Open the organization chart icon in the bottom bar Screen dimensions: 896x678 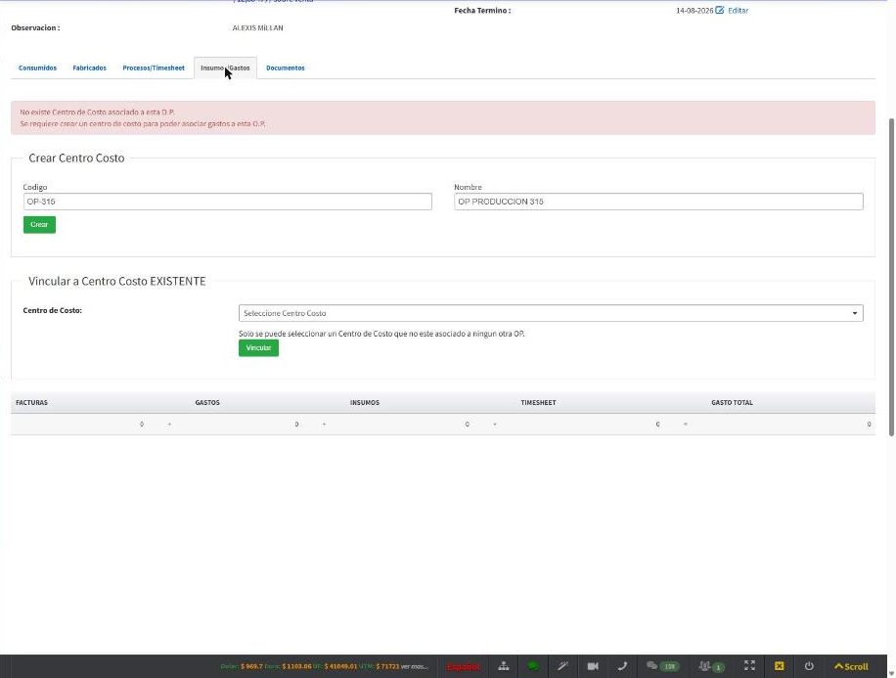tap(504, 666)
